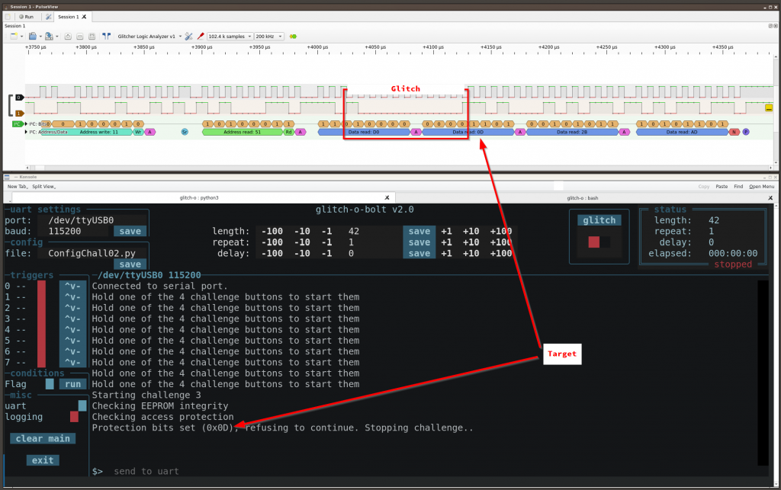Click the show cursors icon

point(106,36)
